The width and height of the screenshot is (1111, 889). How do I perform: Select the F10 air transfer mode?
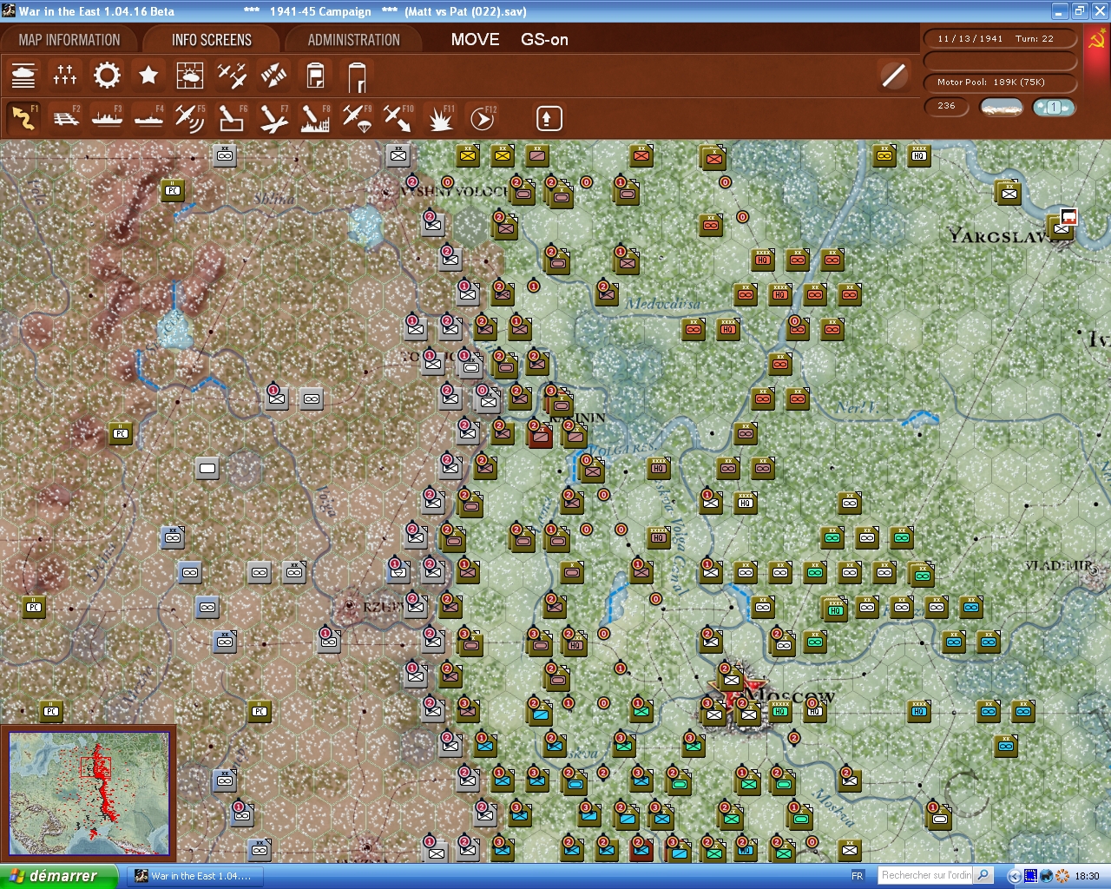(398, 118)
